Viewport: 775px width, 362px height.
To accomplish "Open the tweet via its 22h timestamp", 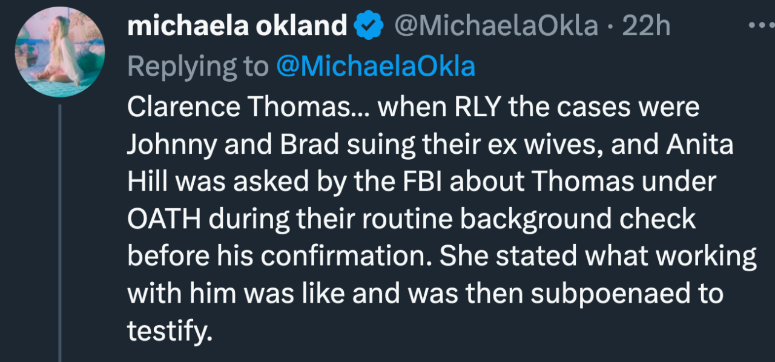I will click(647, 26).
